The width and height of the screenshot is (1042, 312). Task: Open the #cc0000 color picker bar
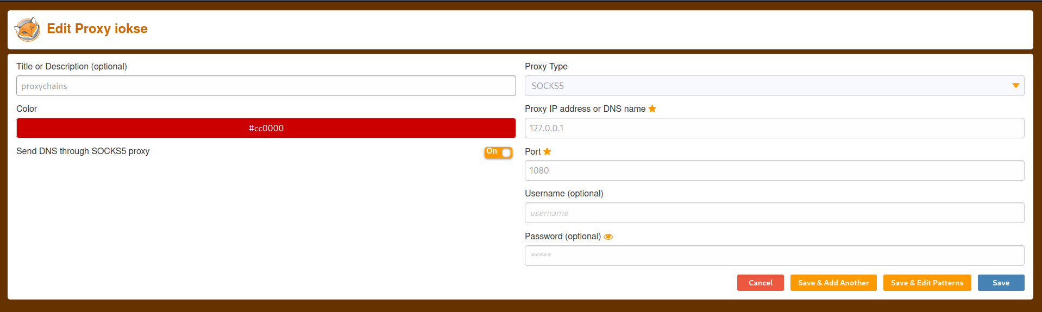click(266, 128)
